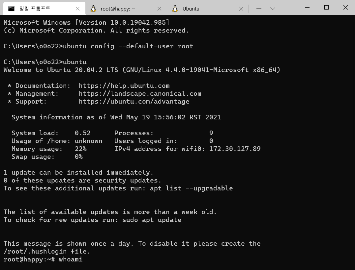Click the https://help.ubuntu.com URL
Image resolution: width=355 pixels, height=270 pixels.
click(x=124, y=86)
